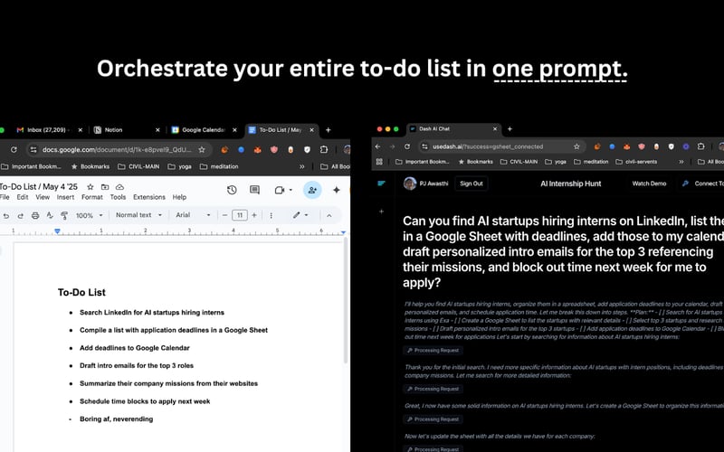Open the 100% zoom dropdown
This screenshot has width=724, height=452.
coord(89,215)
